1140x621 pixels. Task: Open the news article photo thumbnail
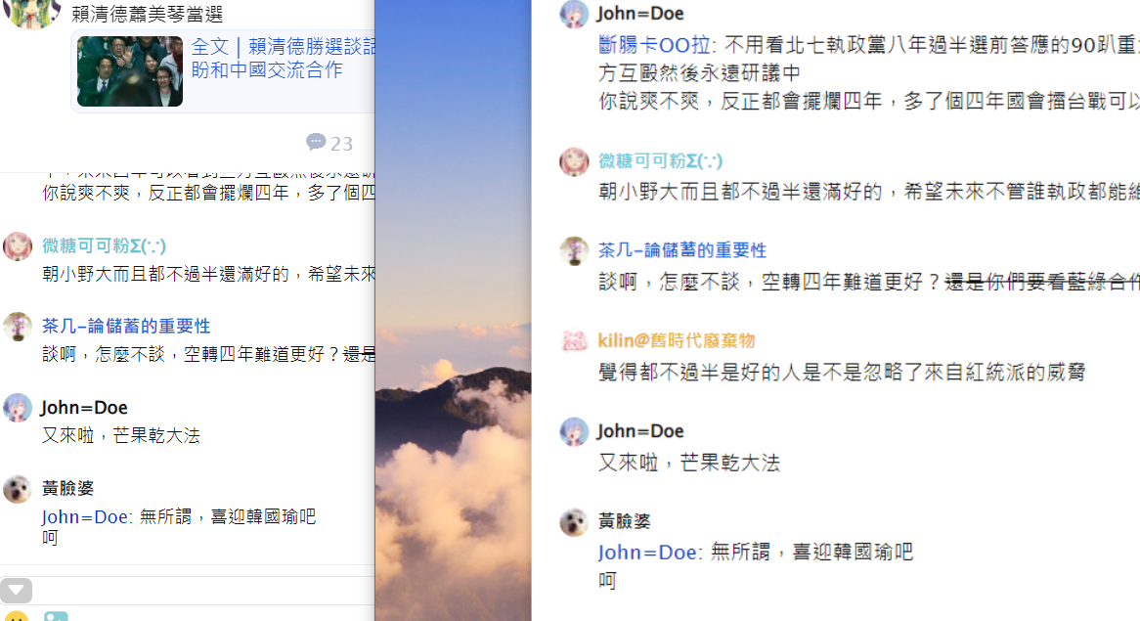pyautogui.click(x=130, y=71)
